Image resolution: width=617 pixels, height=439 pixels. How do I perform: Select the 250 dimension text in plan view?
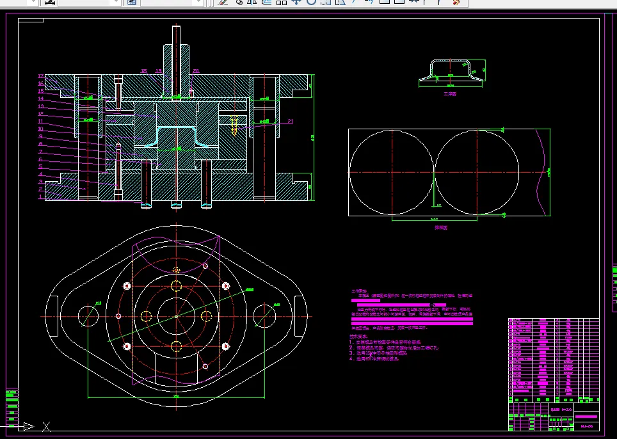click(176, 395)
